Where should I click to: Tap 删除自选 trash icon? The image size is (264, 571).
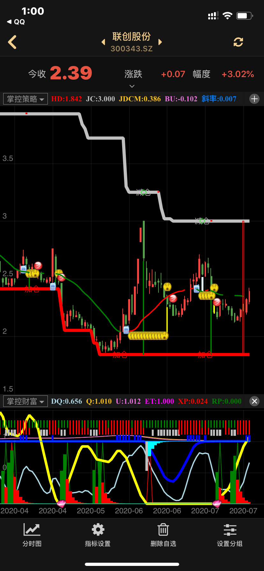(163, 535)
